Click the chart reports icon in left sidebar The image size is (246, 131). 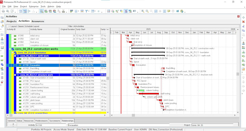pos(2,47)
